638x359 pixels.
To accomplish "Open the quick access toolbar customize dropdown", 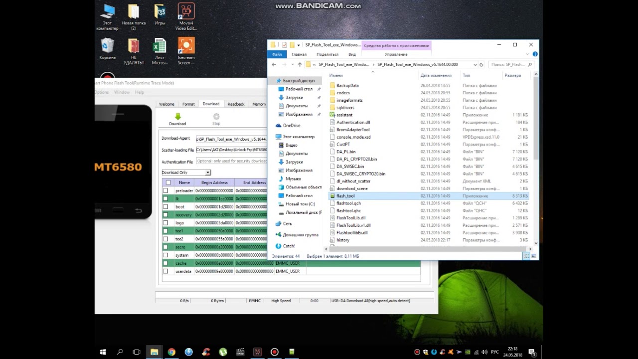I will pyautogui.click(x=299, y=45).
